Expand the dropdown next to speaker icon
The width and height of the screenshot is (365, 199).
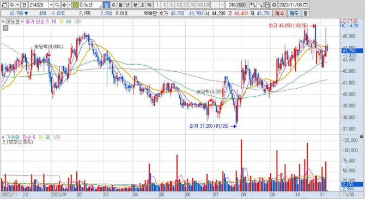69,5
